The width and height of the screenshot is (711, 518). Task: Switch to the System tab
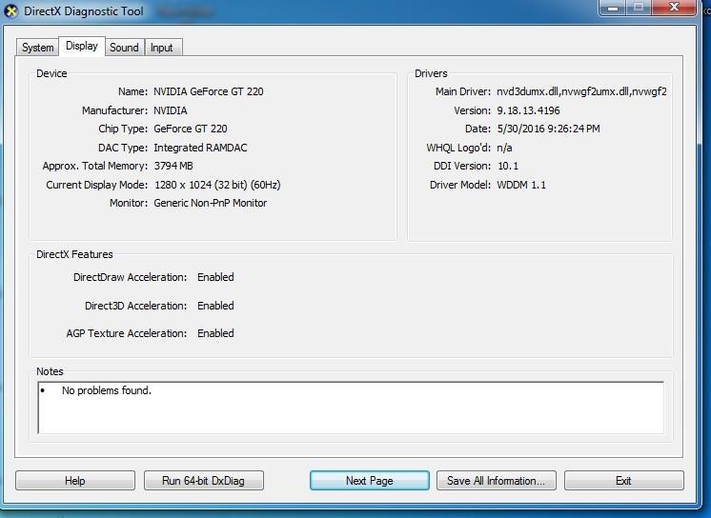(x=37, y=48)
